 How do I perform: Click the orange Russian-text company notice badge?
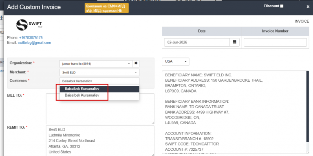click(x=107, y=8)
